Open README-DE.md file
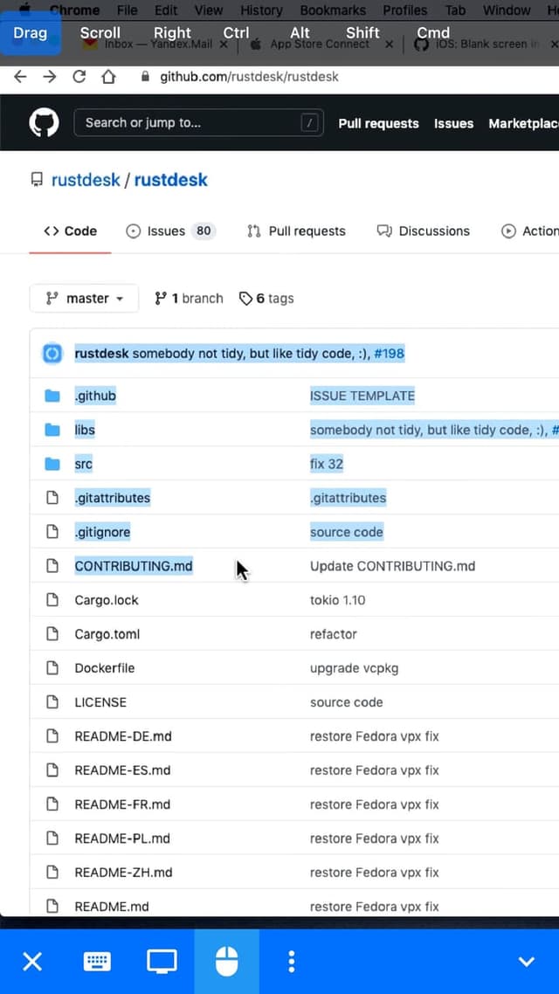 point(123,736)
